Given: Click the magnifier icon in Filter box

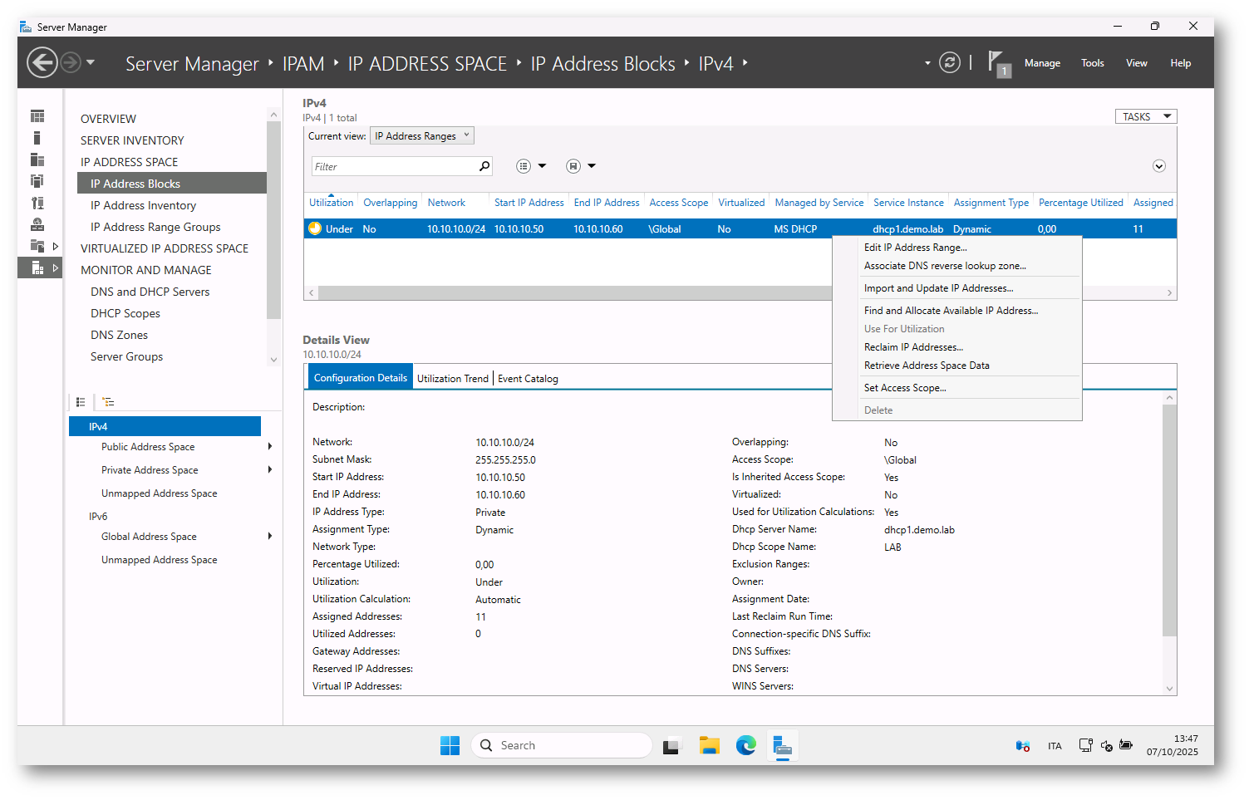Looking at the screenshot, I should tap(484, 166).
